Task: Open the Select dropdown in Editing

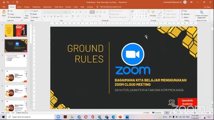Action: [x=185, y=17]
